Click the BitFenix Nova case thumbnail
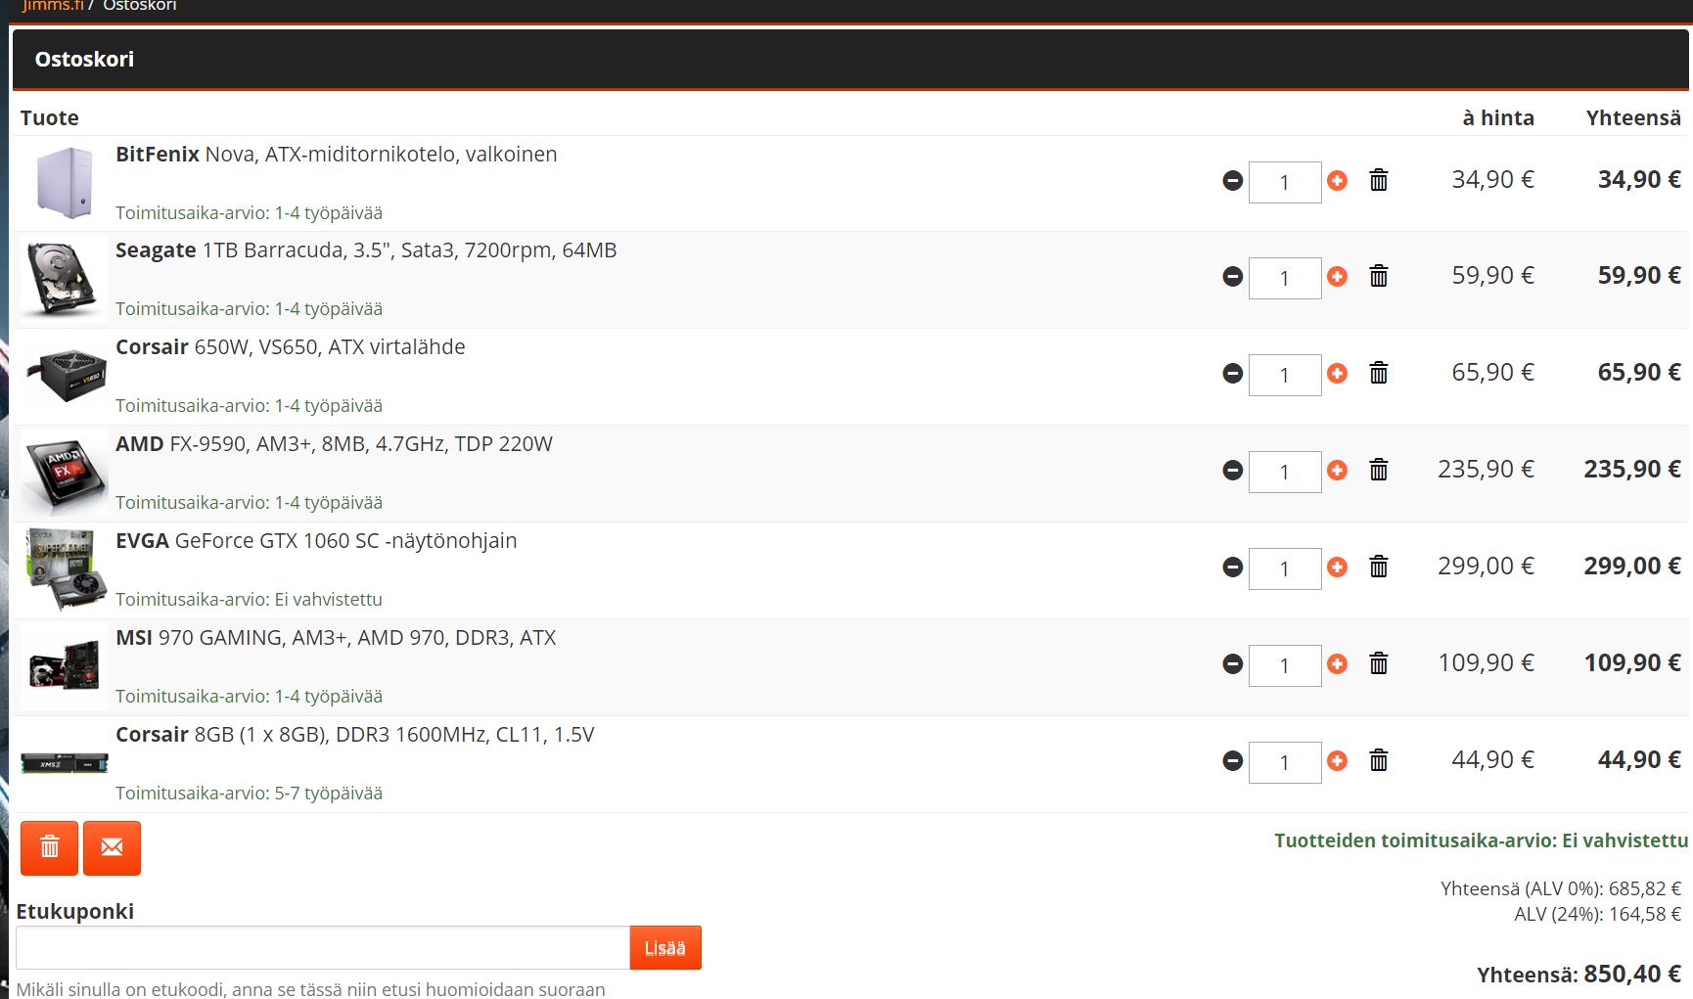This screenshot has height=999, width=1693. coord(65,183)
